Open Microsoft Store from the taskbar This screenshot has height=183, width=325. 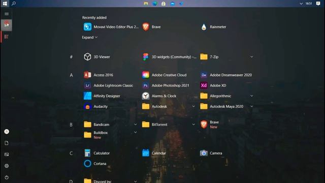164,4
